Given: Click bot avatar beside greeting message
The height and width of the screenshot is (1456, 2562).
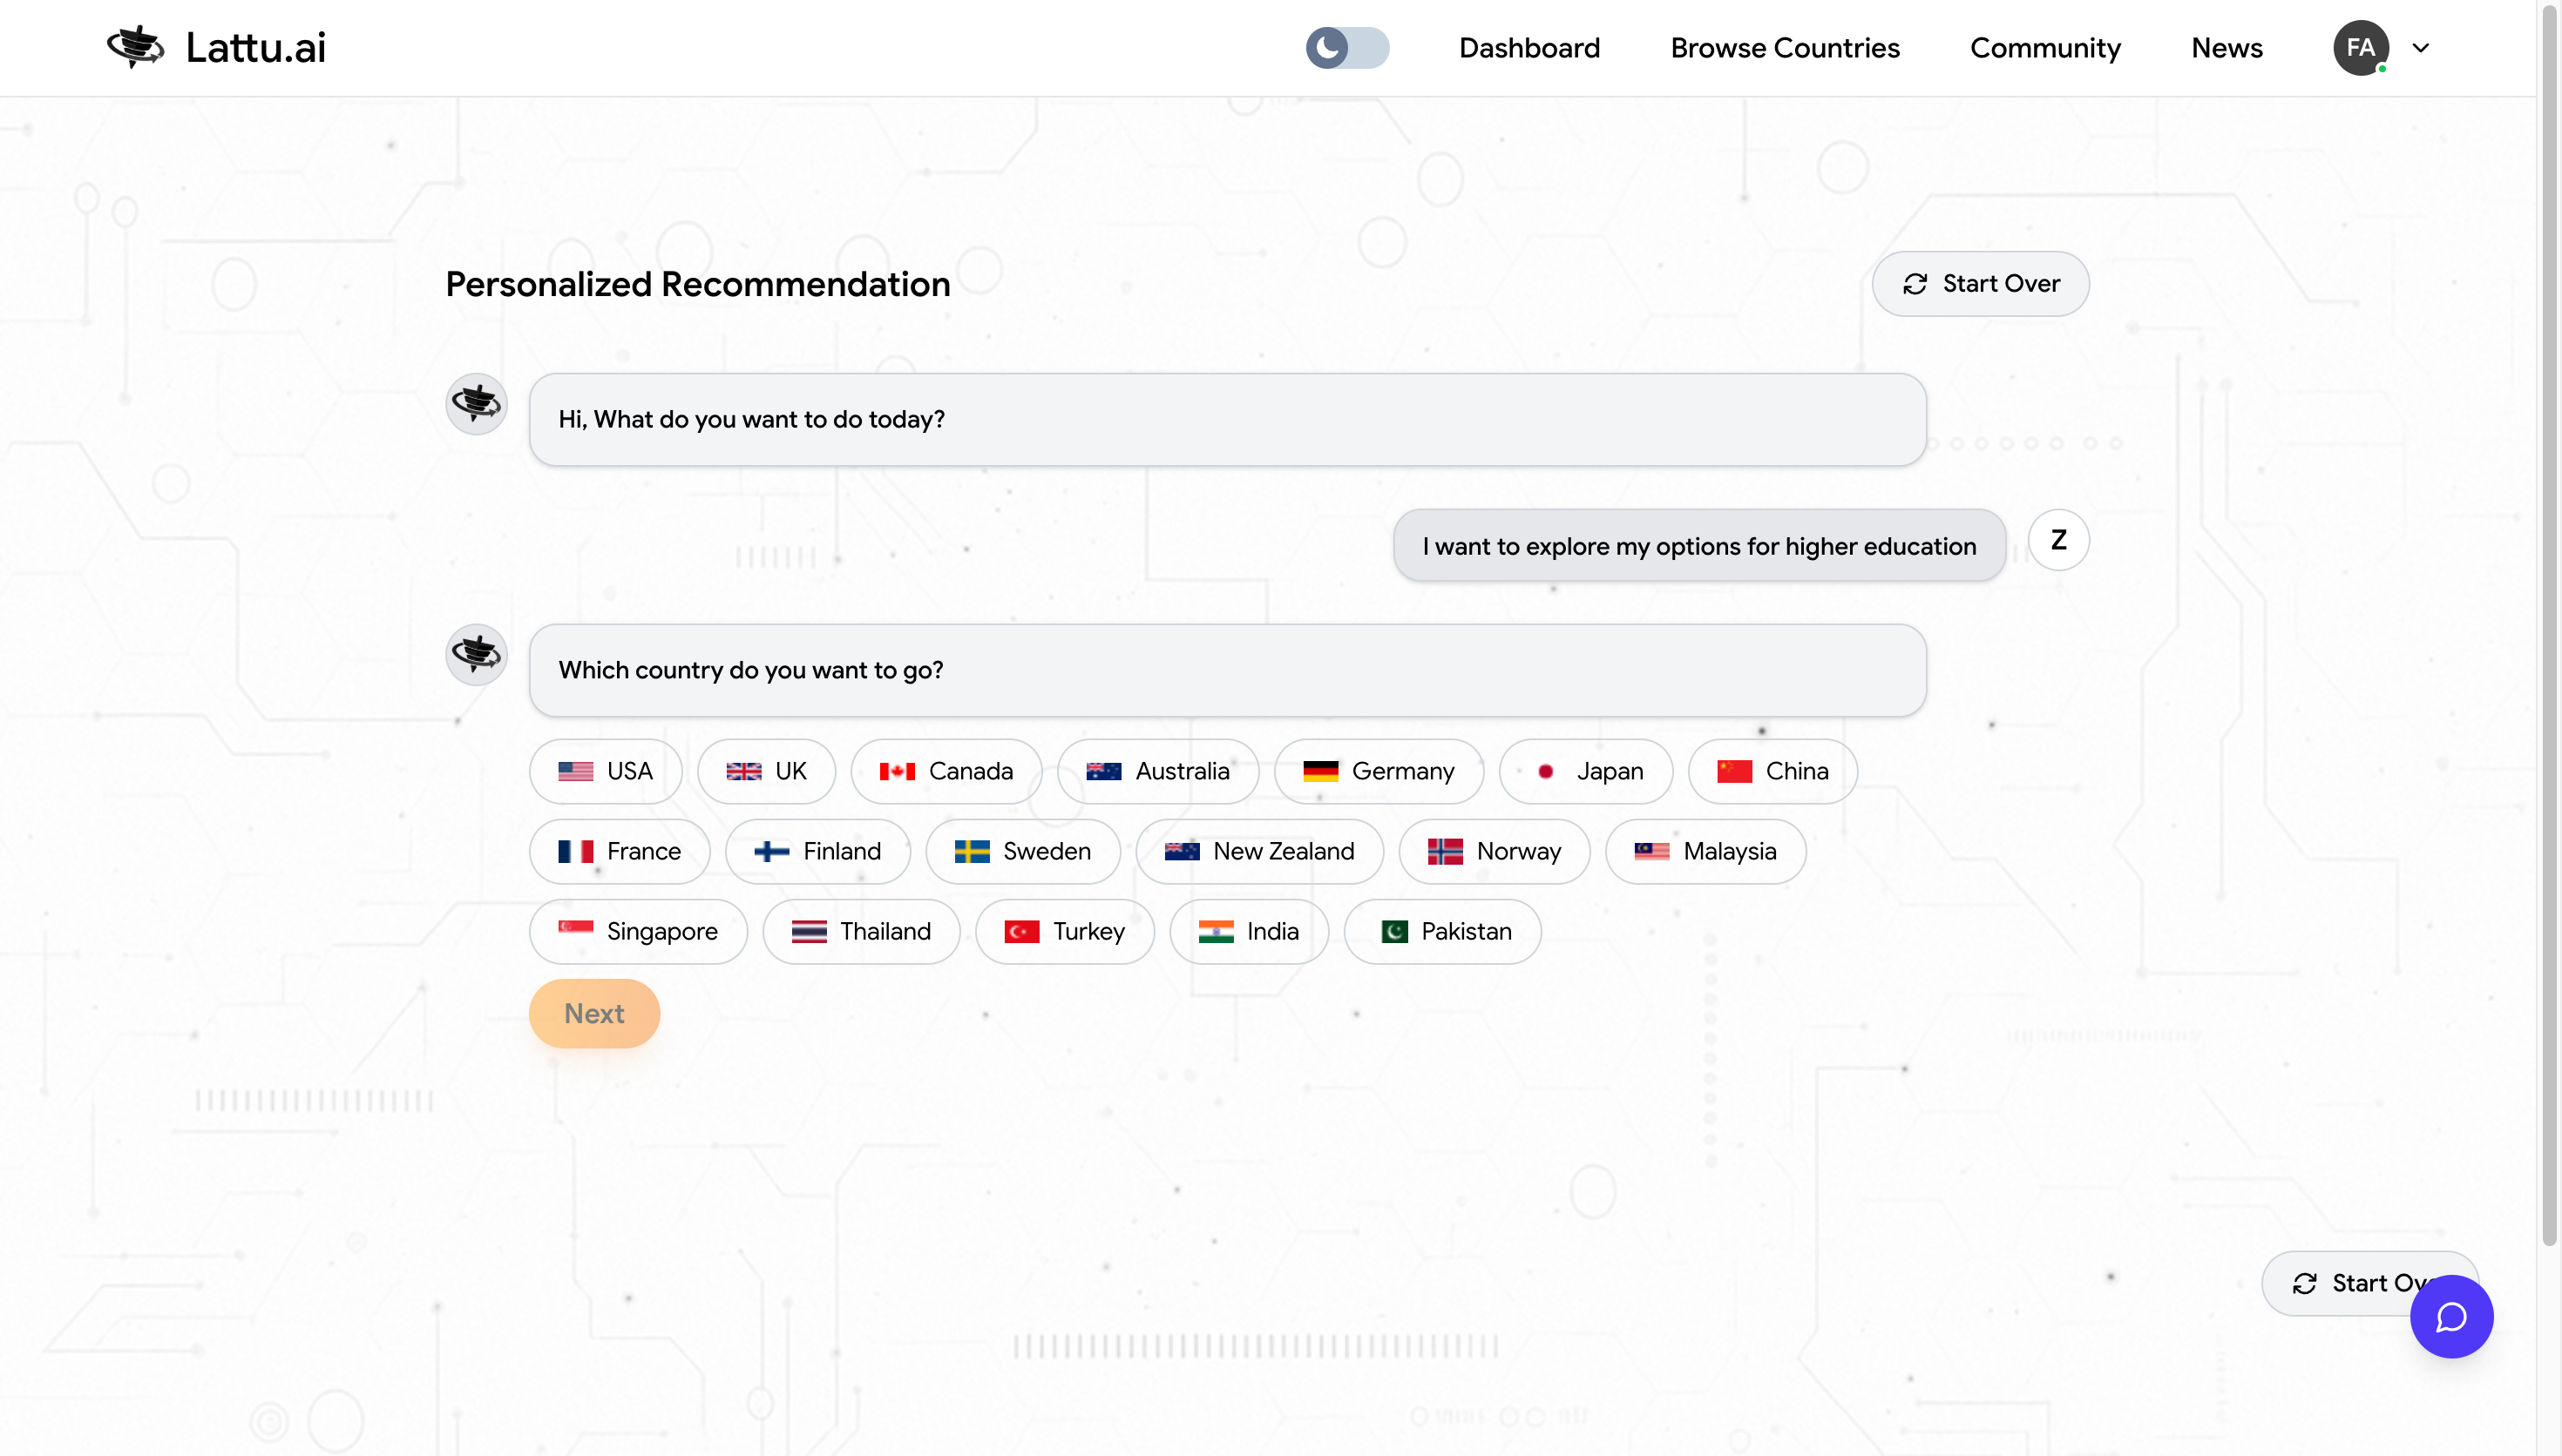Looking at the screenshot, I should coord(476,404).
